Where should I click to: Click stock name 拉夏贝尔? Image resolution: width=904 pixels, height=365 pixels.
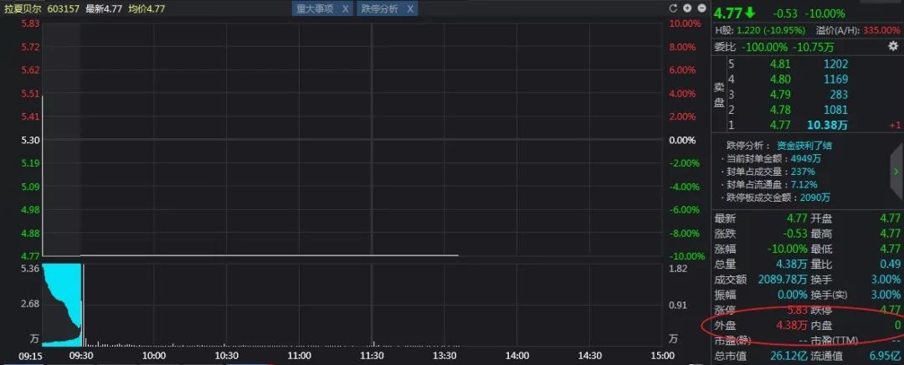click(x=23, y=8)
